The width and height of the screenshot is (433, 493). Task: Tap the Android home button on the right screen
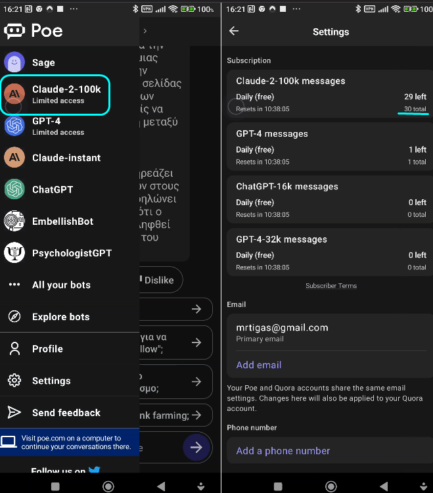[331, 486]
